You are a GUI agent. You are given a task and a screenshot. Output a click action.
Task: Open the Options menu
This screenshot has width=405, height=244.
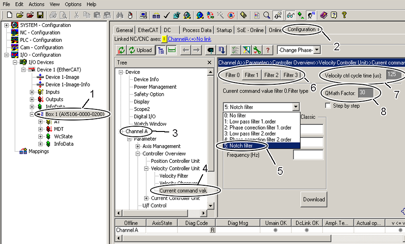tap(73, 4)
